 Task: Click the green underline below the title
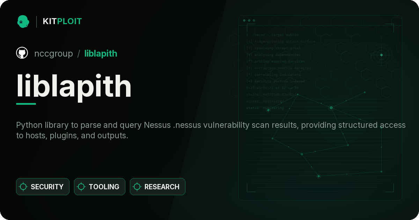(x=26, y=104)
